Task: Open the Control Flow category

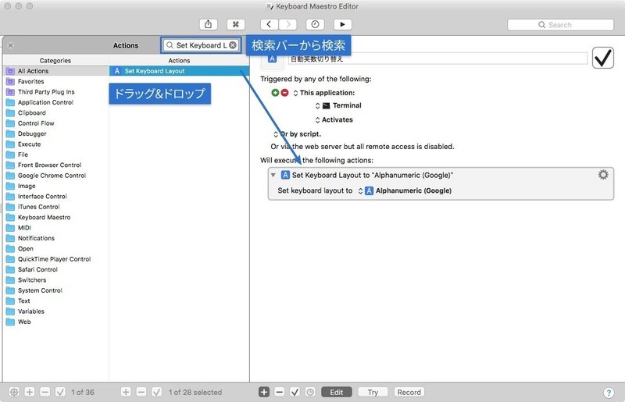Action: pyautogui.click(x=56, y=123)
